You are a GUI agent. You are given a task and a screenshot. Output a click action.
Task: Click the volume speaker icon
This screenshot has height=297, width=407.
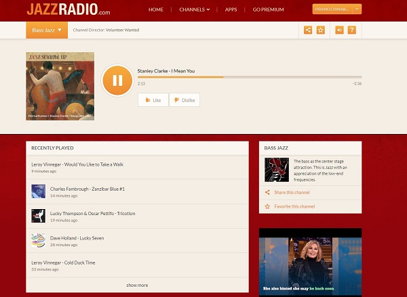point(339,30)
